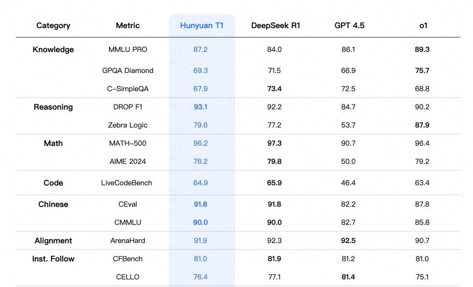Select the GPT 4.5 column header
473x287 pixels.
tap(349, 25)
